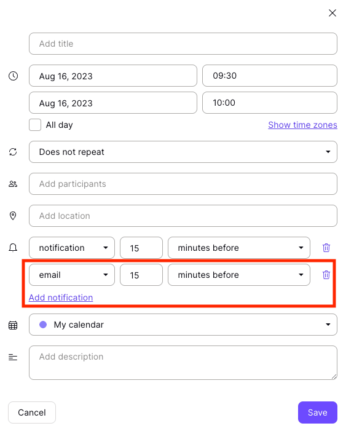Open the Does not repeat dropdown
Viewport: 354px width, 434px height.
183,152
